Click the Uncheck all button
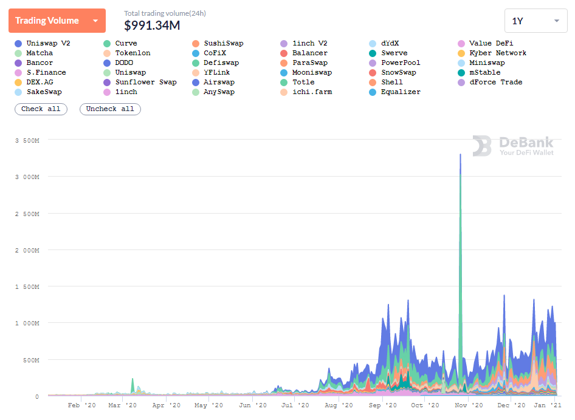 coord(111,109)
